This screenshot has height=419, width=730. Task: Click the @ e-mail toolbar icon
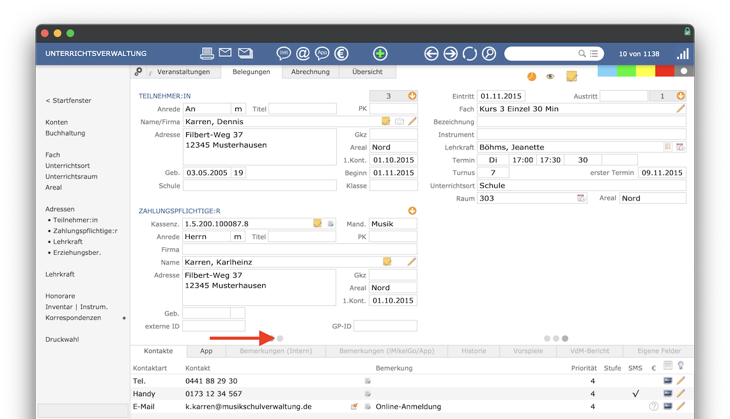302,54
